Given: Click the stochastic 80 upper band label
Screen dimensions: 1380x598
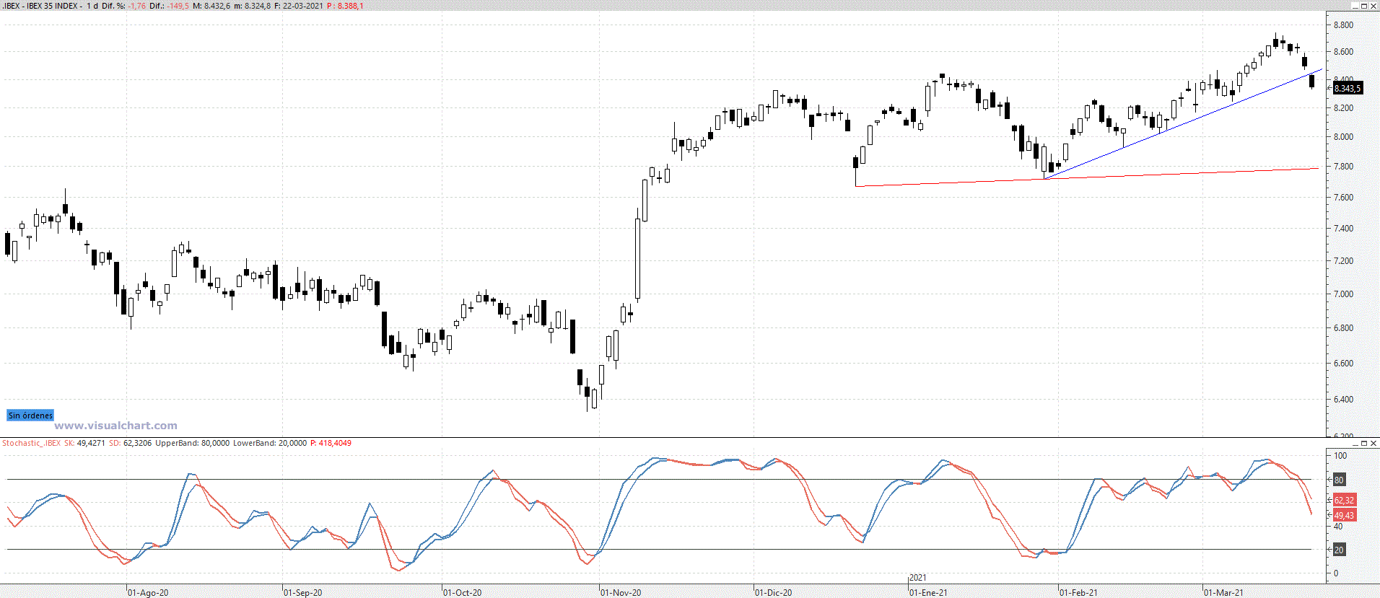Looking at the screenshot, I should pyautogui.click(x=1339, y=480).
